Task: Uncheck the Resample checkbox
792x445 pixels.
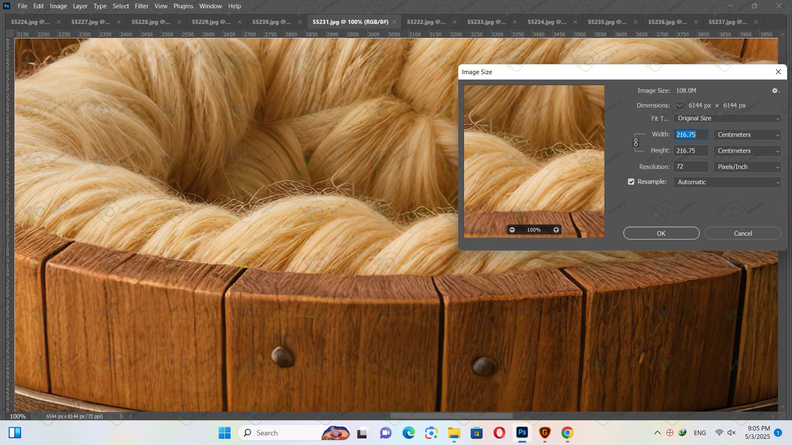Action: coord(631,182)
